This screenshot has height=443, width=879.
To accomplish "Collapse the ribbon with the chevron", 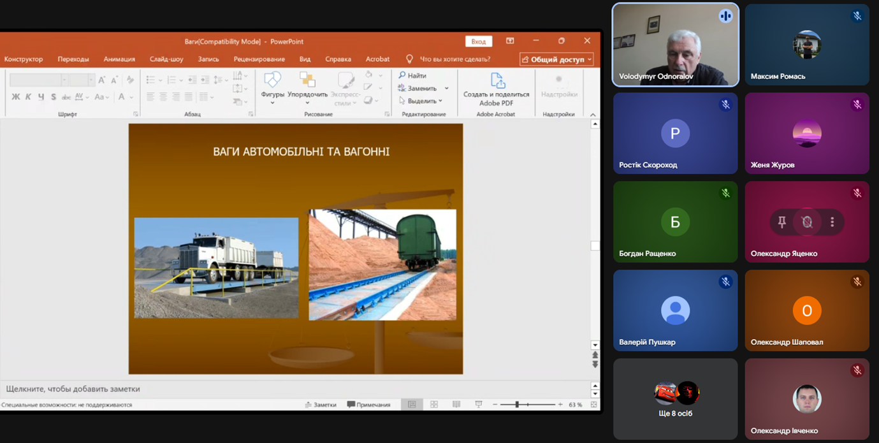I will pyautogui.click(x=593, y=115).
